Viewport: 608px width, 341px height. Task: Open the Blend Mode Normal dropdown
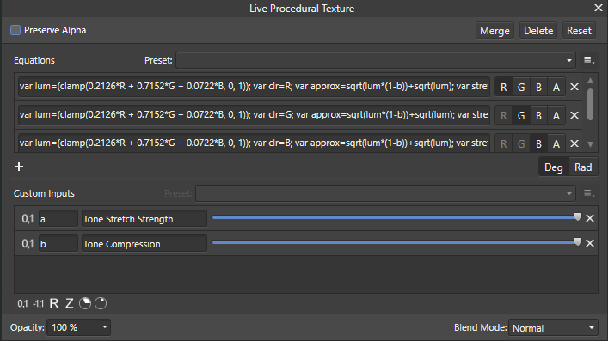553,328
